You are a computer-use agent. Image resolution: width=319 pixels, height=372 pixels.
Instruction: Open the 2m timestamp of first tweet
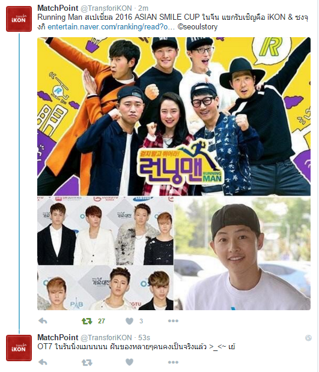click(x=143, y=8)
